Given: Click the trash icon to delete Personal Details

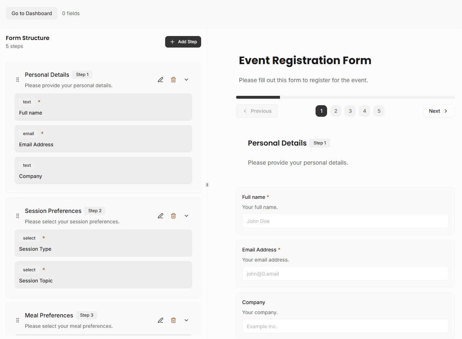Looking at the screenshot, I should pyautogui.click(x=173, y=79).
